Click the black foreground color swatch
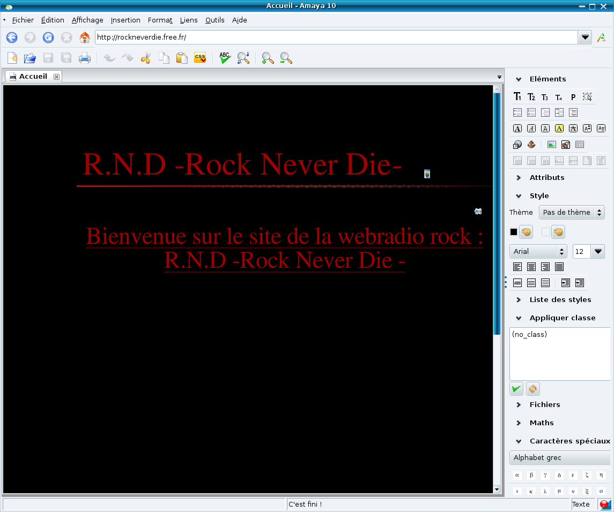Viewport: 614px width, 512px height. coord(513,232)
